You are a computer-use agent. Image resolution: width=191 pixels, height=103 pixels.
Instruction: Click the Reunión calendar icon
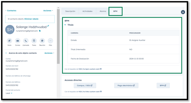click(42, 41)
